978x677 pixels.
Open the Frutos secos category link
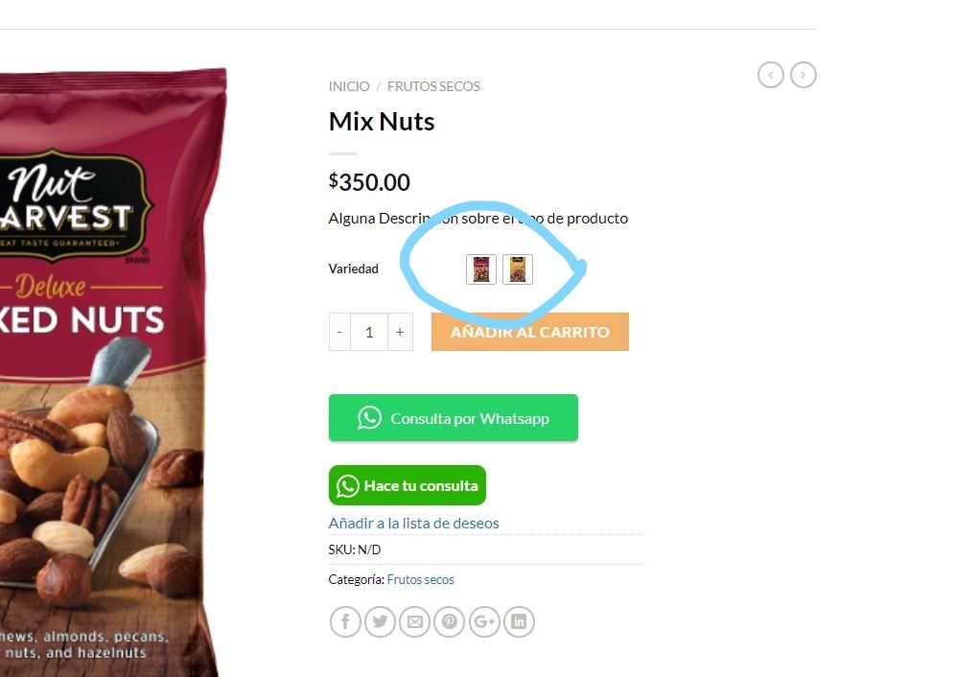coord(420,579)
